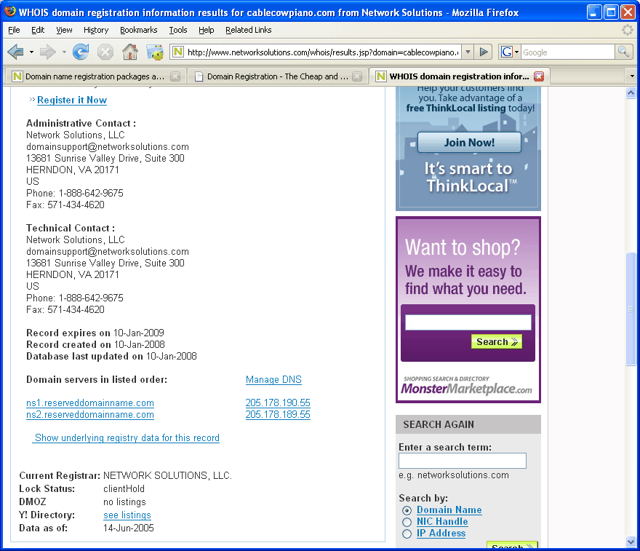
Task: Click the MonsterMarketplace shopping search field
Action: coord(468,322)
